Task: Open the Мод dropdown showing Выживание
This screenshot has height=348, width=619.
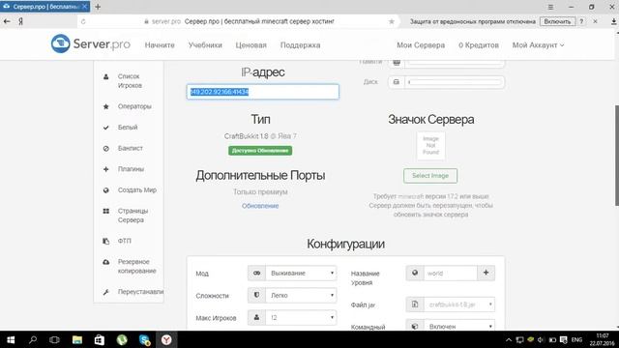Action: pos(301,273)
